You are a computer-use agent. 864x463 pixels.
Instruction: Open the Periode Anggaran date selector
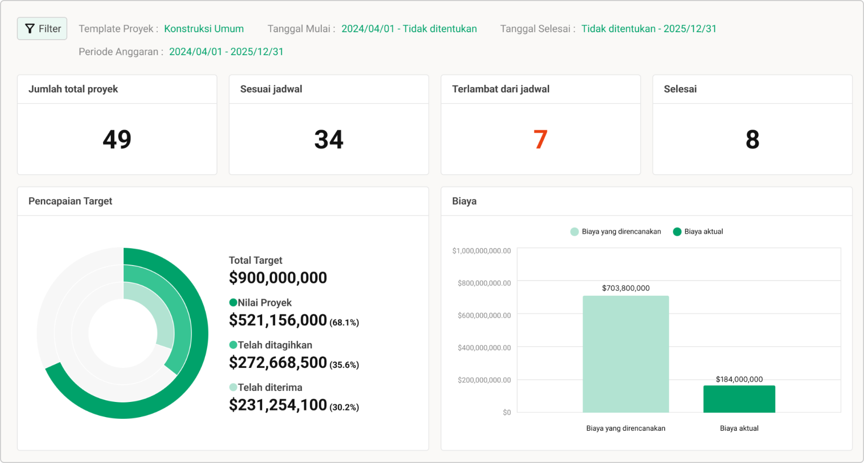(226, 51)
